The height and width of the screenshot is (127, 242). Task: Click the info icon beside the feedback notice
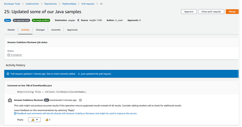15,113
